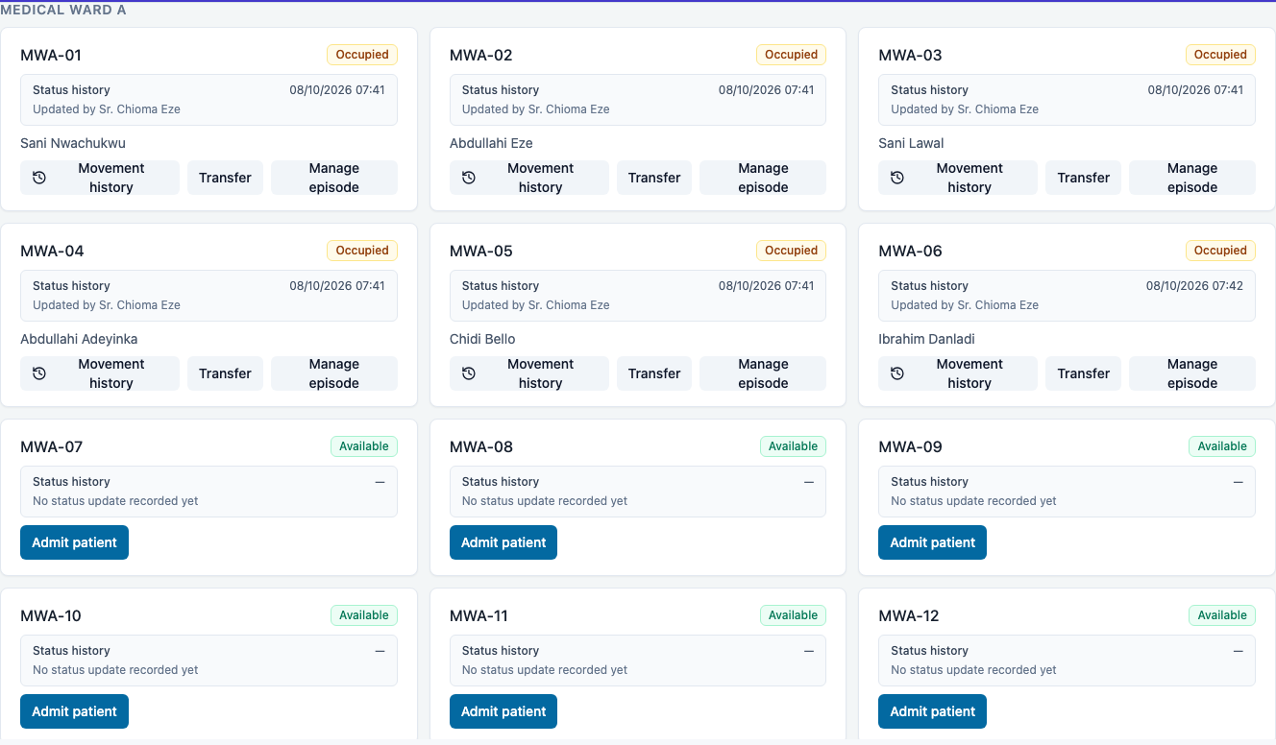Click patient name Abdullahi Eze
This screenshot has width=1276, height=745.
pos(491,143)
